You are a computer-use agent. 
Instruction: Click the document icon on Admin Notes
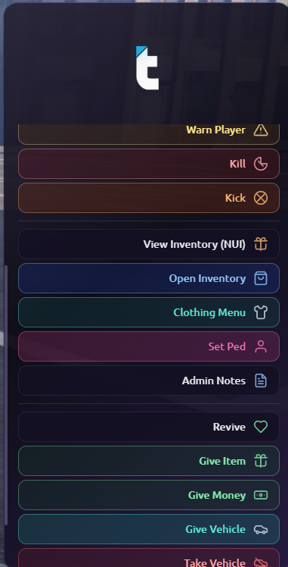(261, 381)
